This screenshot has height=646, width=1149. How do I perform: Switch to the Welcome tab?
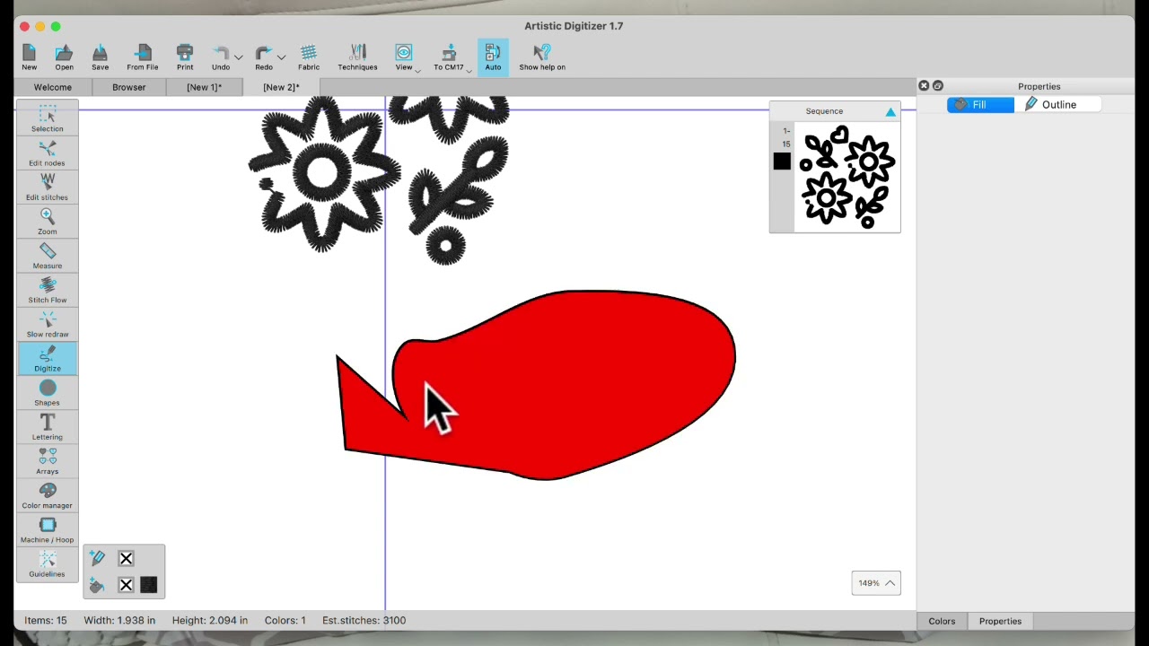pos(53,87)
